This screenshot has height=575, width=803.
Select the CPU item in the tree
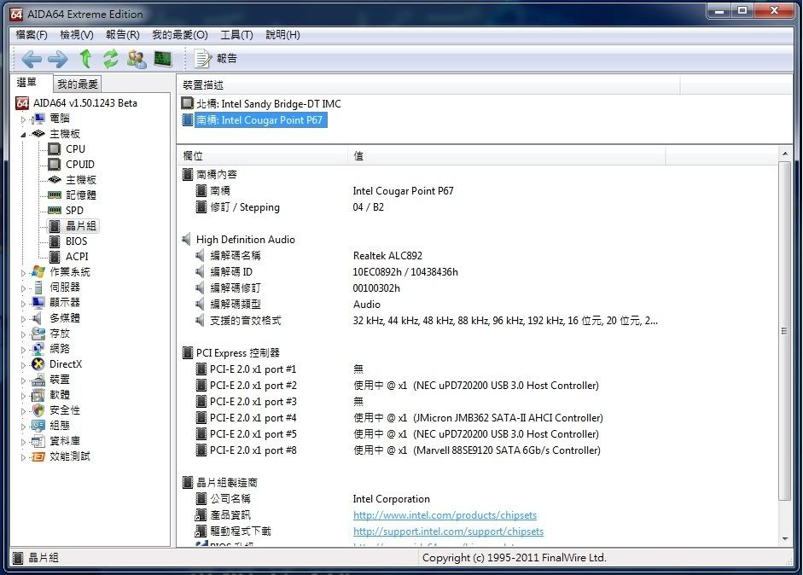(x=75, y=149)
